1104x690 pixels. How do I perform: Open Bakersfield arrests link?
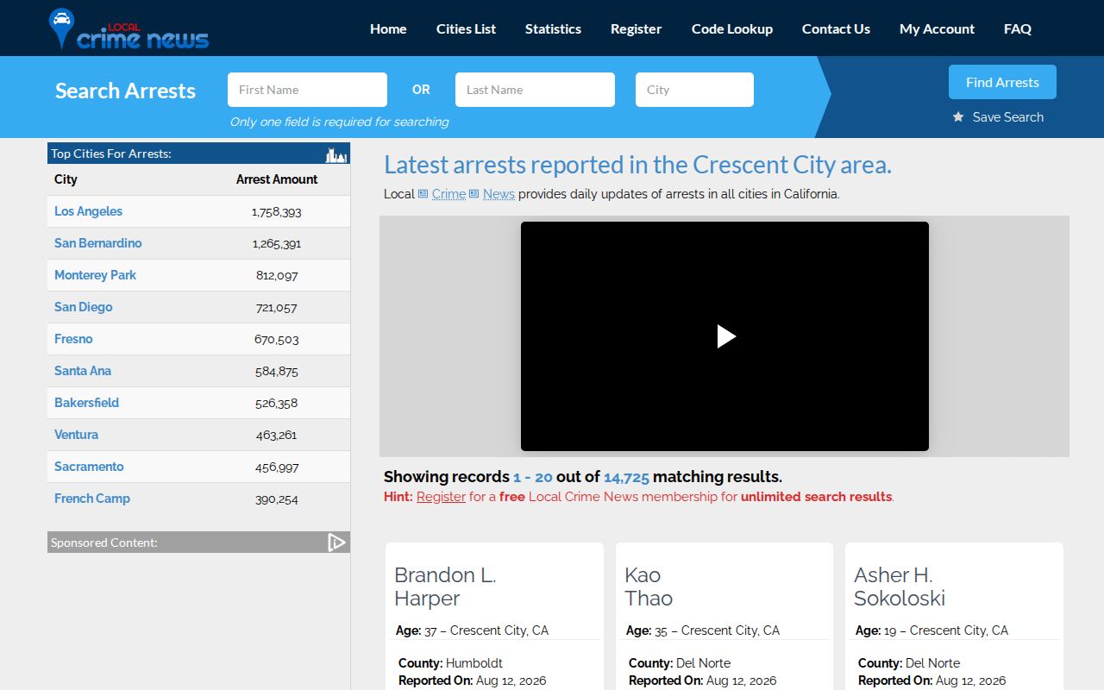tap(86, 403)
